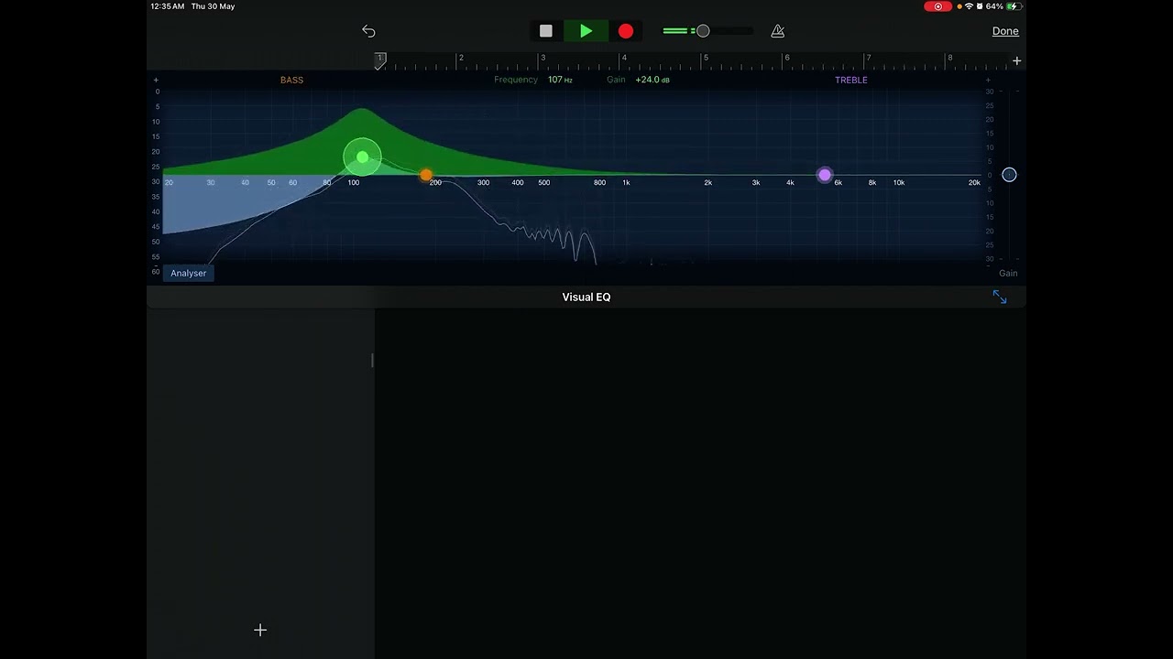The image size is (1173, 659).
Task: Toggle the metronome icon
Action: pyautogui.click(x=778, y=31)
